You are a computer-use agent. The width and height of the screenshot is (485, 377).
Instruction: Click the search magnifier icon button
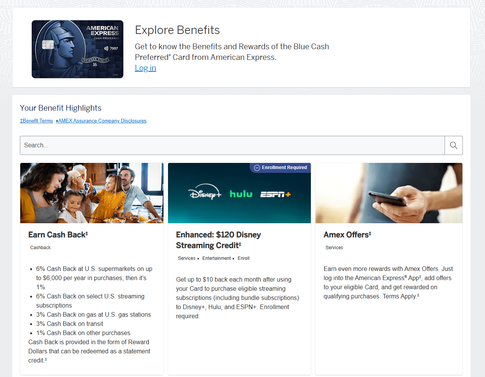(454, 145)
